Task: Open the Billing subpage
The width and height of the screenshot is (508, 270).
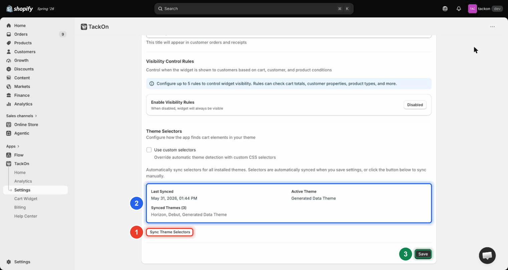Action: pos(20,207)
